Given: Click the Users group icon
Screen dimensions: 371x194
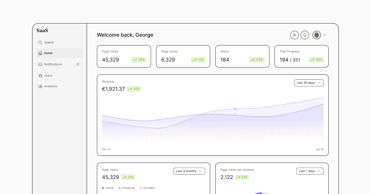Looking at the screenshot, I should pos(40,75).
